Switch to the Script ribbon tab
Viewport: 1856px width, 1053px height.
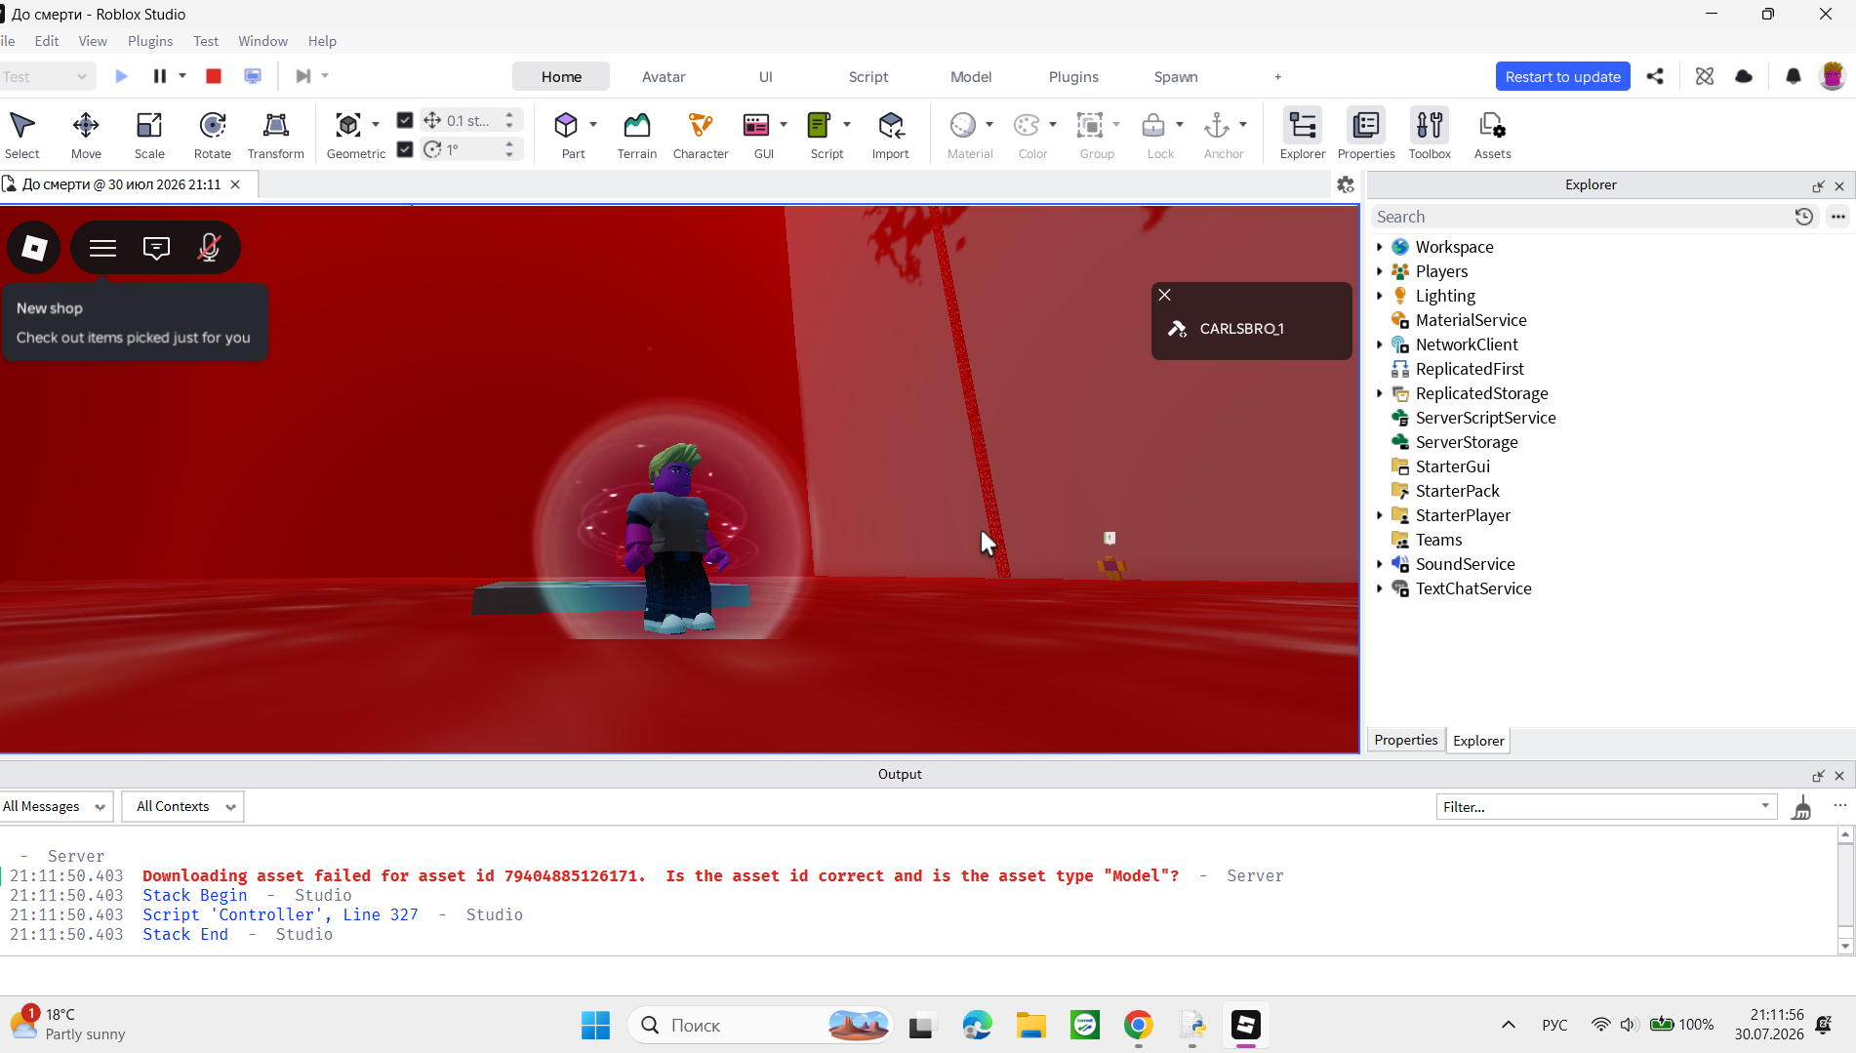coord(868,77)
